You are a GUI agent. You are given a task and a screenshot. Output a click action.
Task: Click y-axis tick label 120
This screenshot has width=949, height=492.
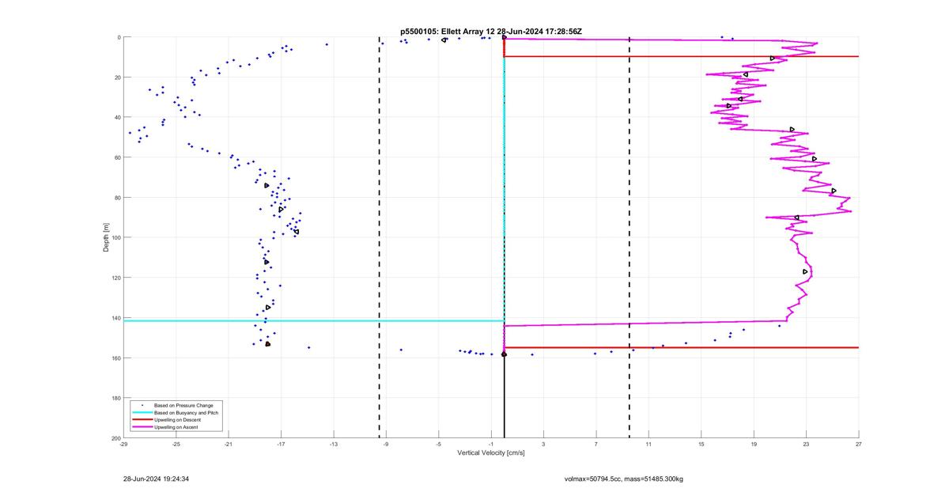coord(115,278)
